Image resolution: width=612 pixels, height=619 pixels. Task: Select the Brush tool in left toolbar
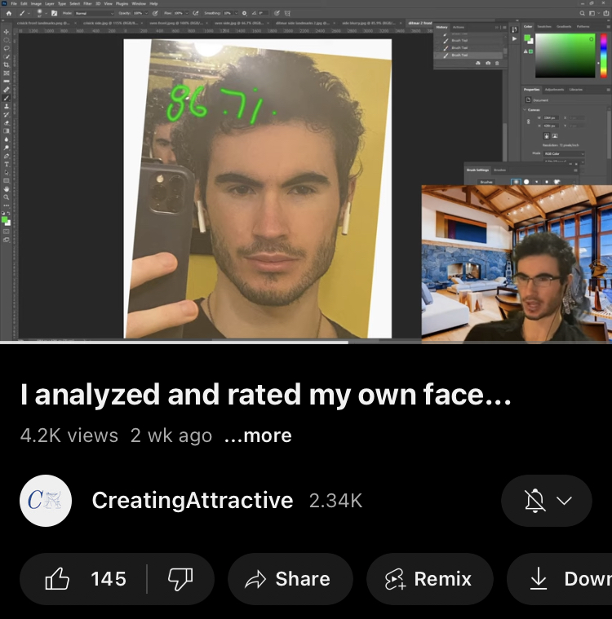point(7,98)
